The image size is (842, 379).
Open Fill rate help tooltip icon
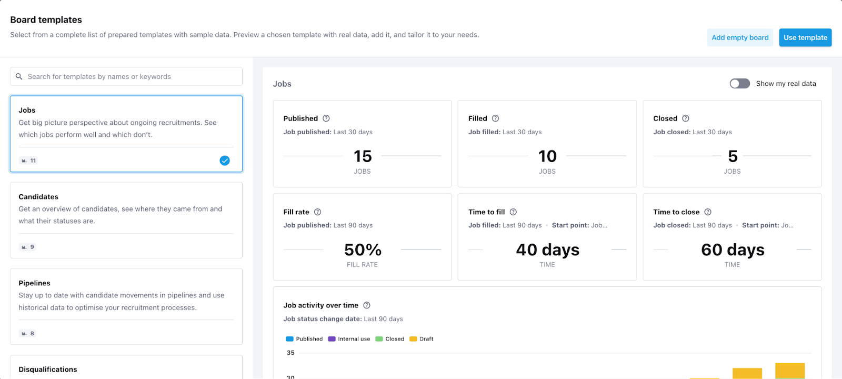tap(318, 212)
